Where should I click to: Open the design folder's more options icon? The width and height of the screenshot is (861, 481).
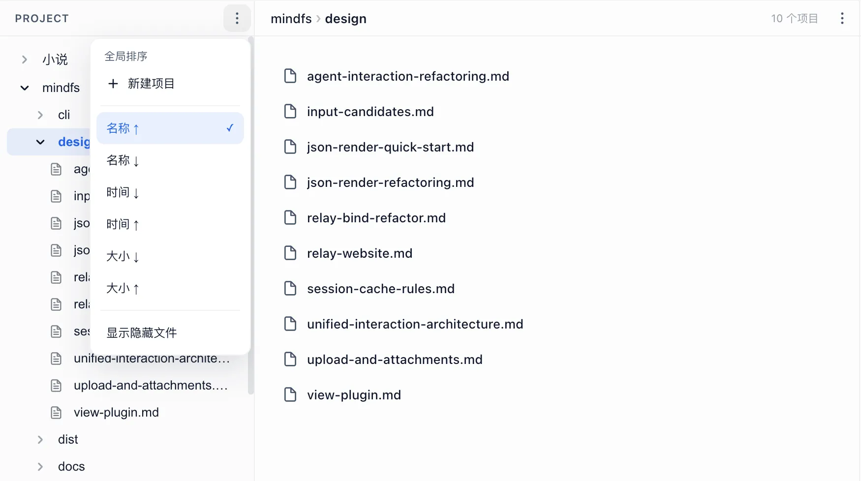pyautogui.click(x=842, y=19)
